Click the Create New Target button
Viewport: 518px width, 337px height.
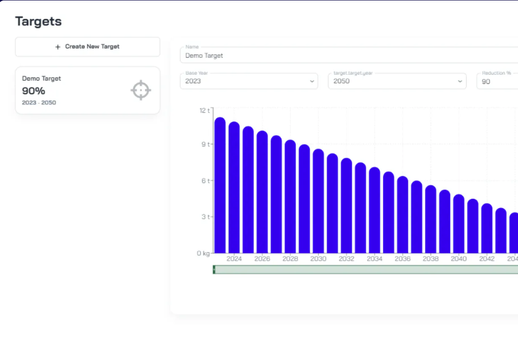(x=87, y=46)
